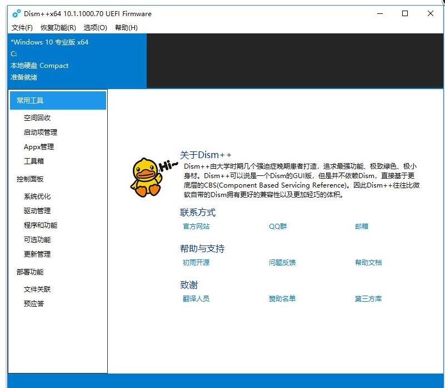Open the 赞助名单 link

click(x=282, y=299)
